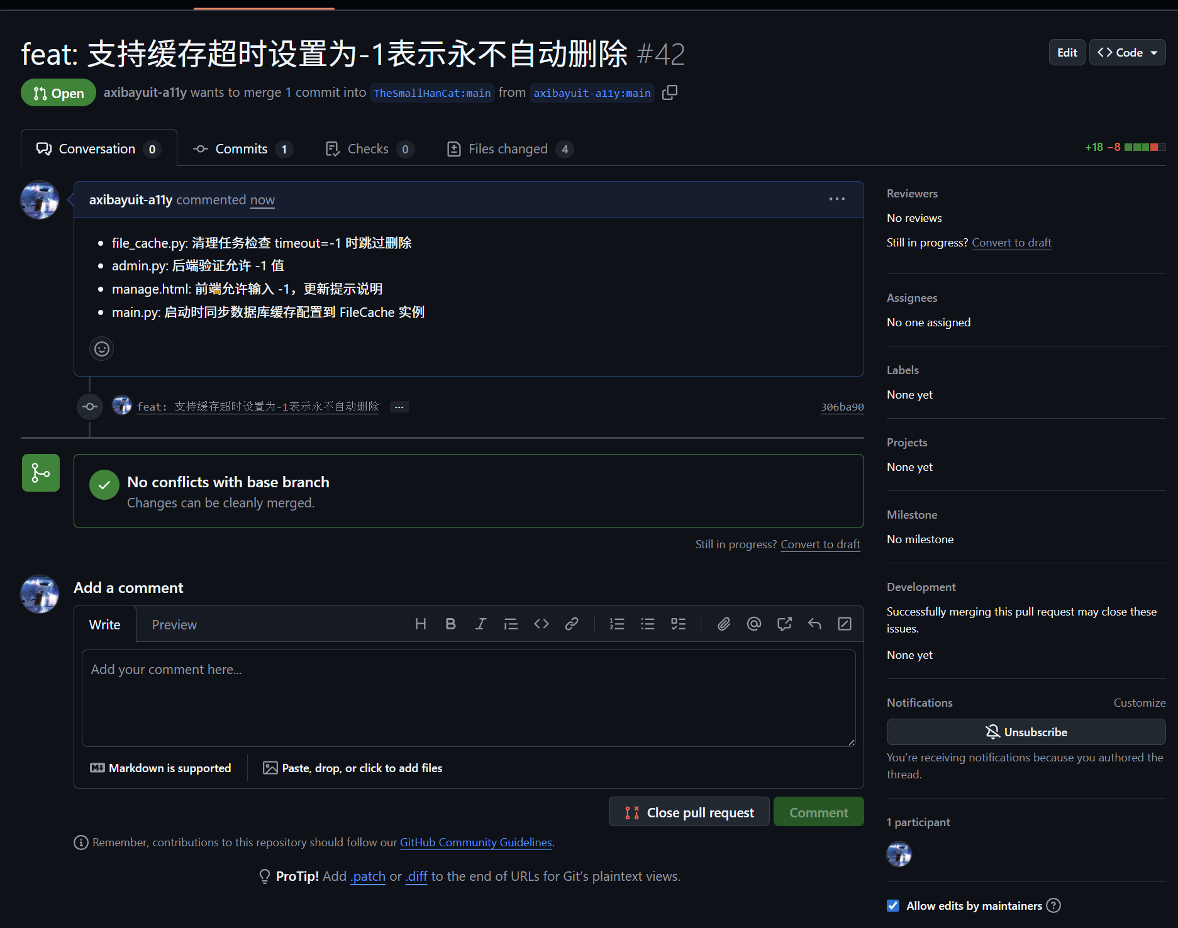
Task: Select the Write tab in comment box
Action: [105, 624]
